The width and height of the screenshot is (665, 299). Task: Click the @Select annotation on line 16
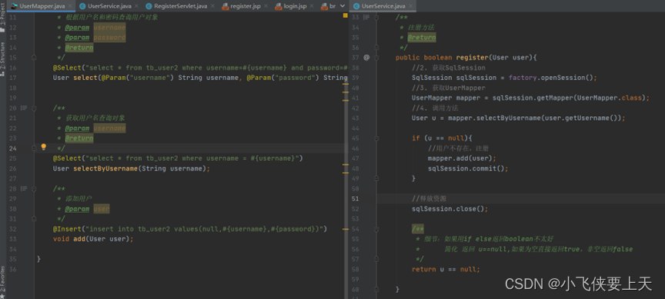[x=67, y=68]
